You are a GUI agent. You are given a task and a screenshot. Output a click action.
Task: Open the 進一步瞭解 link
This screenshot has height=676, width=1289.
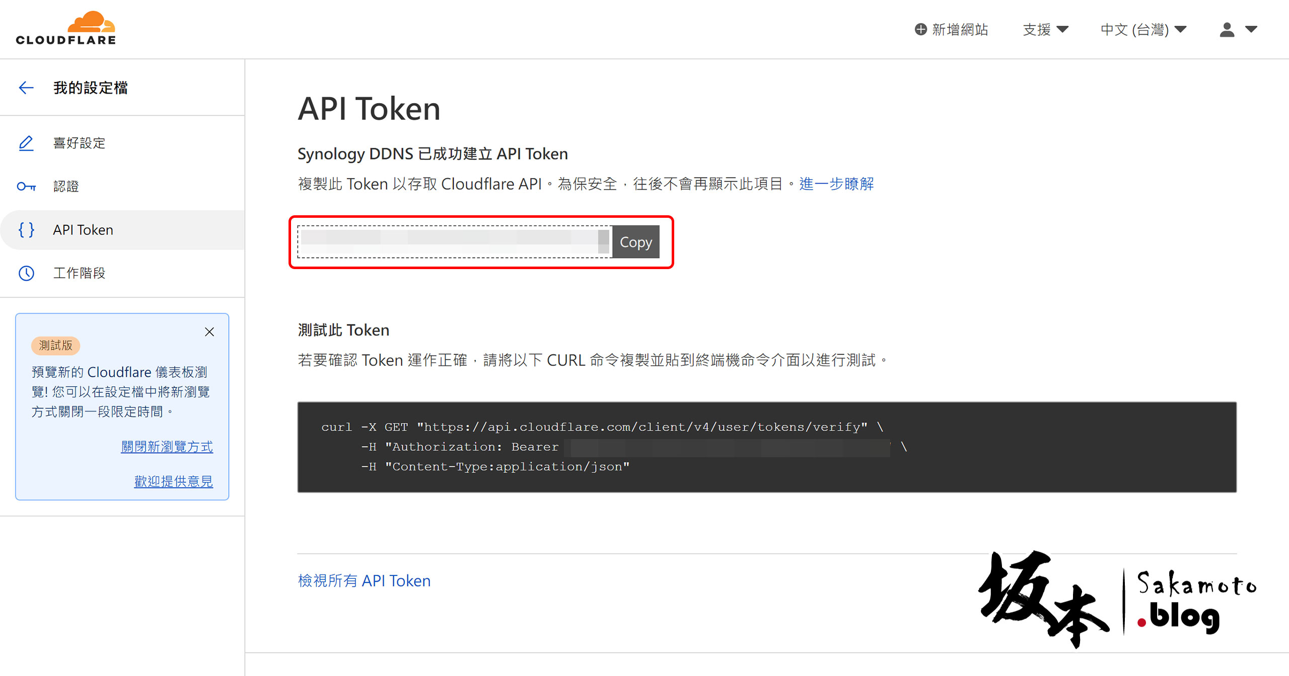[x=836, y=184]
